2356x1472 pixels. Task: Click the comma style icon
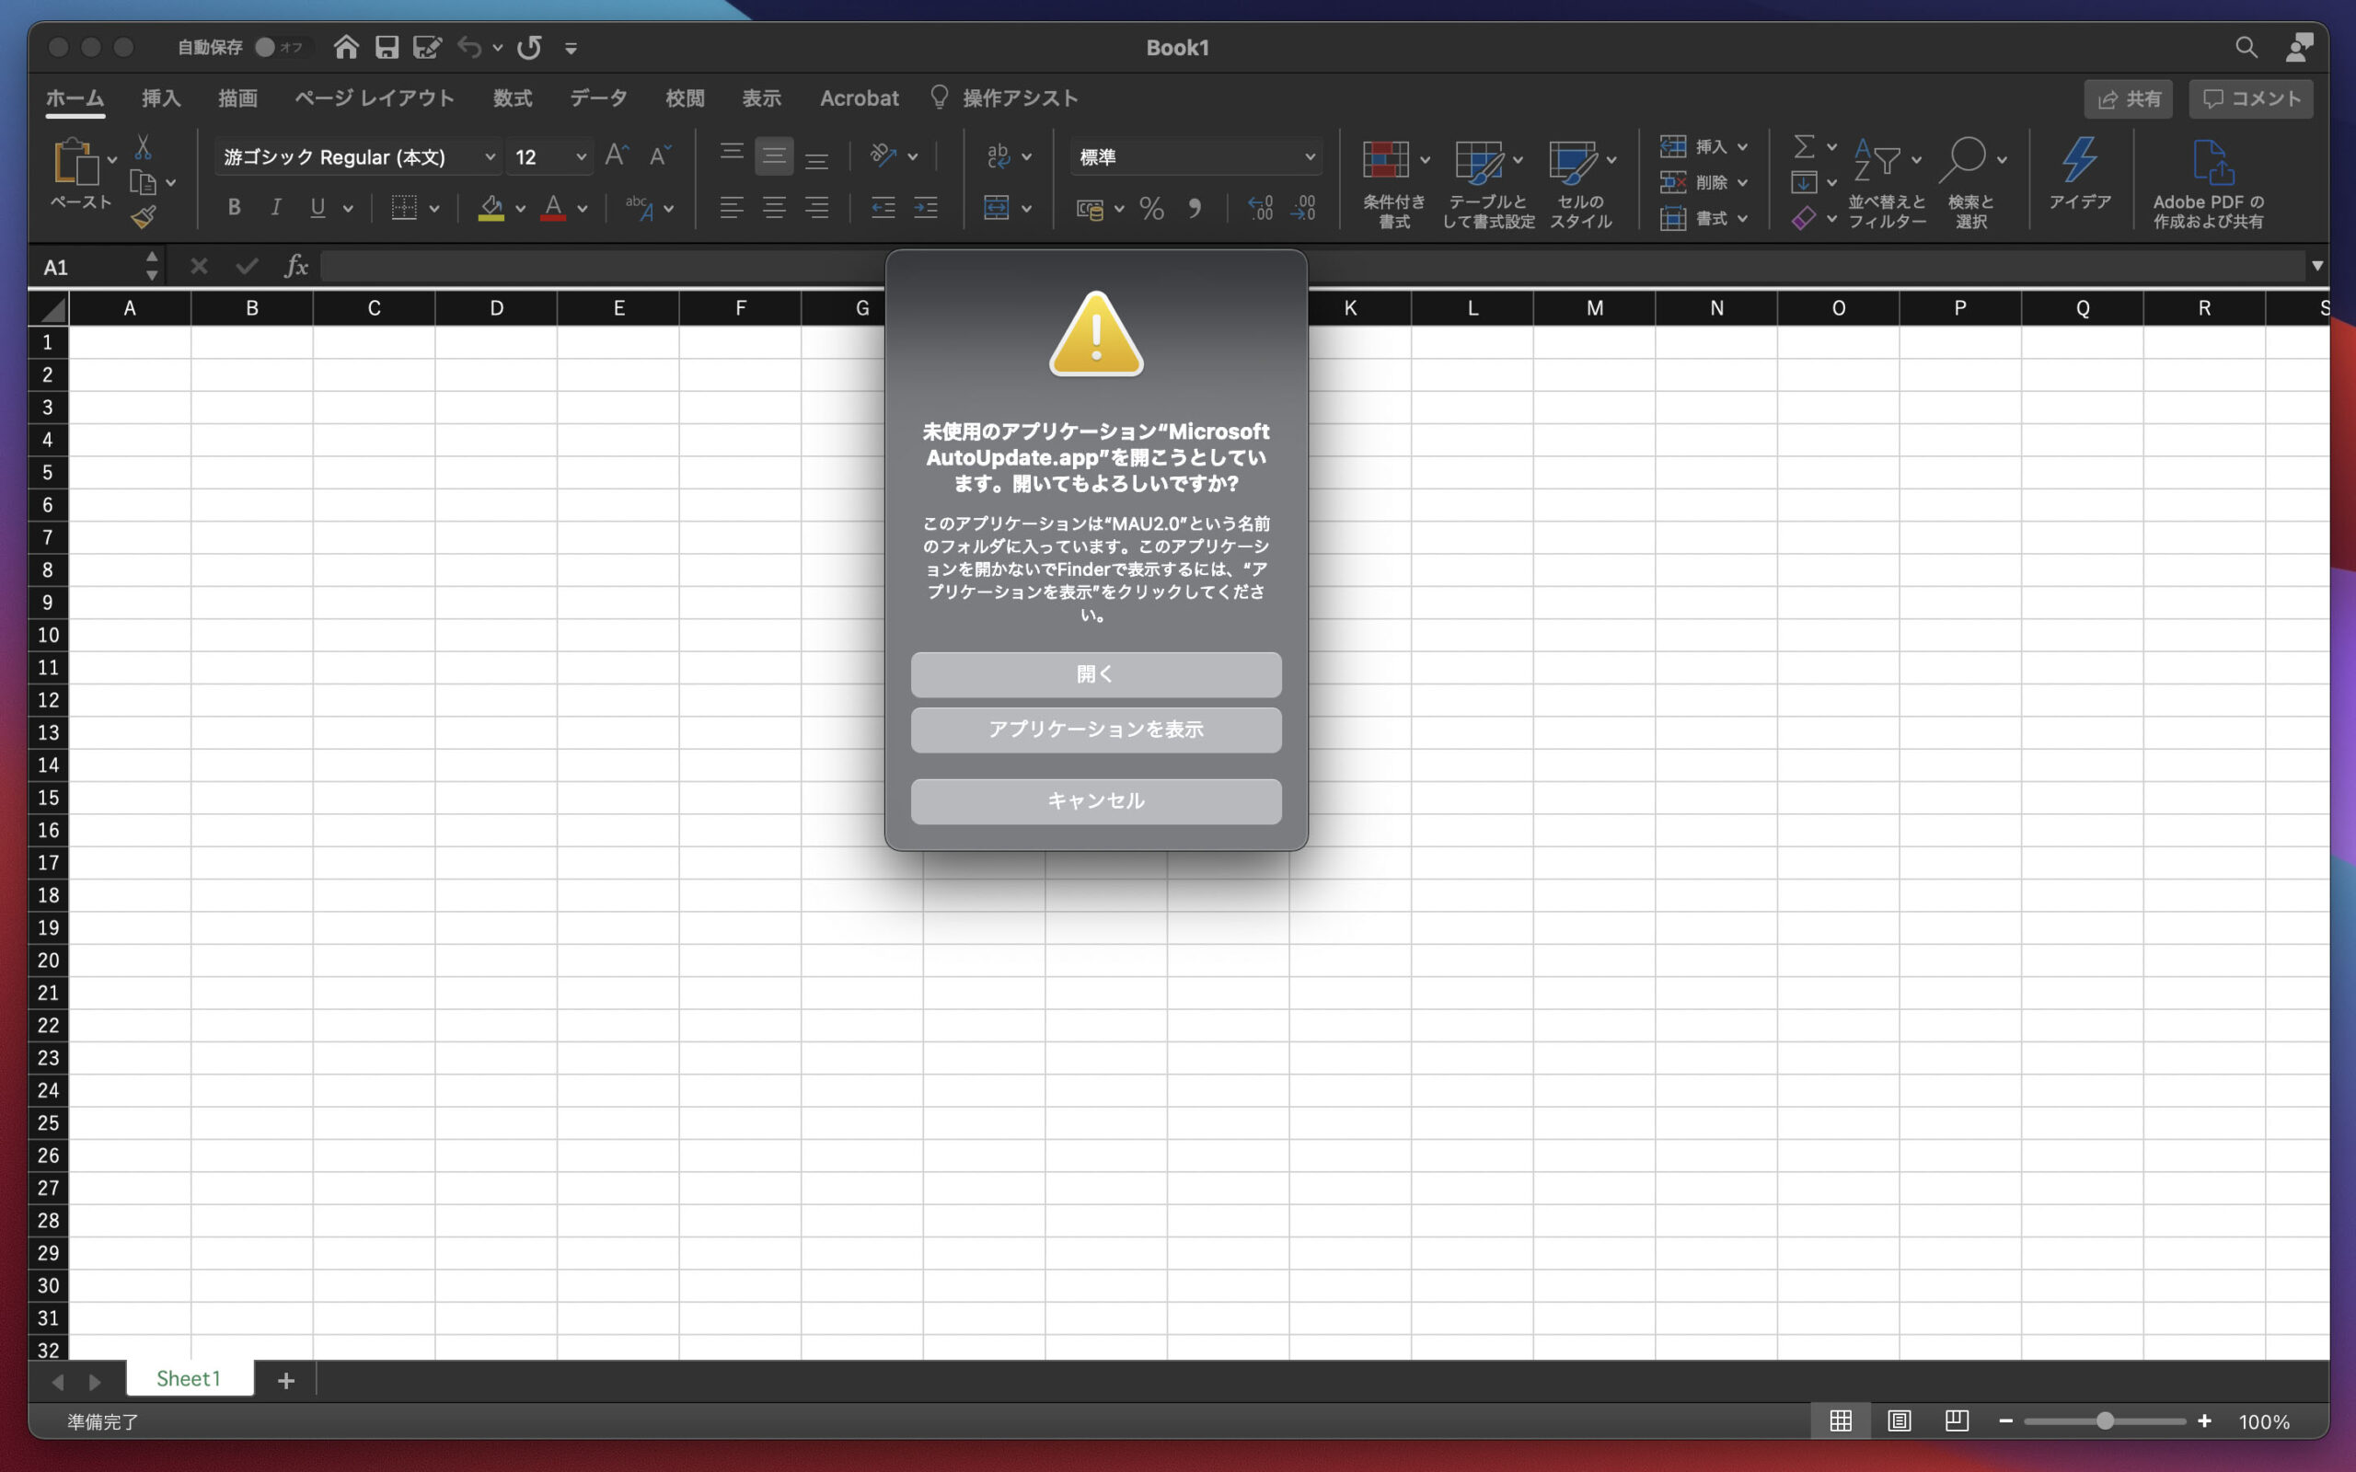pyautogui.click(x=1195, y=208)
